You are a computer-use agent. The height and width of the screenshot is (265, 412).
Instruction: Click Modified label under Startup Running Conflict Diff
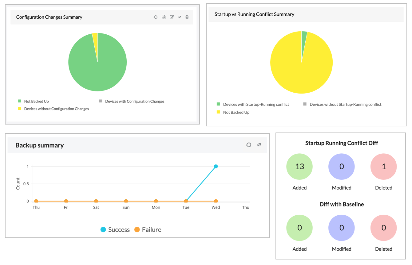click(x=342, y=188)
